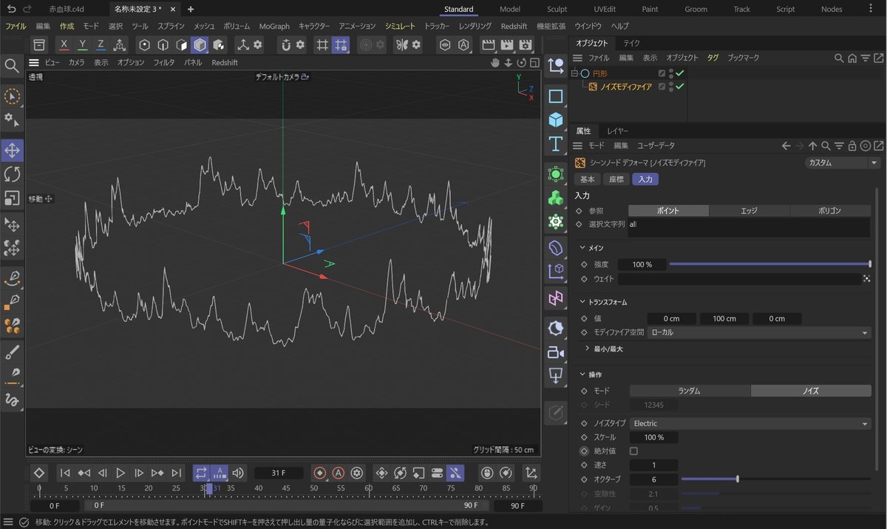Toggle the workplane grid icon
Screen dimensions: 887x529
(x=322, y=44)
